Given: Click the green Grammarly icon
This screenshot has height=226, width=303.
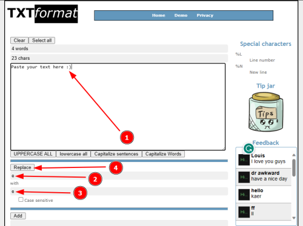Looking at the screenshot, I should click(248, 149).
